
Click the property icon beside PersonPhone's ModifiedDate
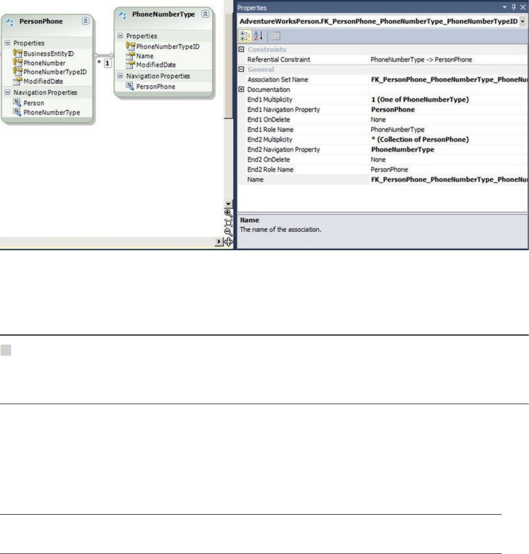(17, 81)
